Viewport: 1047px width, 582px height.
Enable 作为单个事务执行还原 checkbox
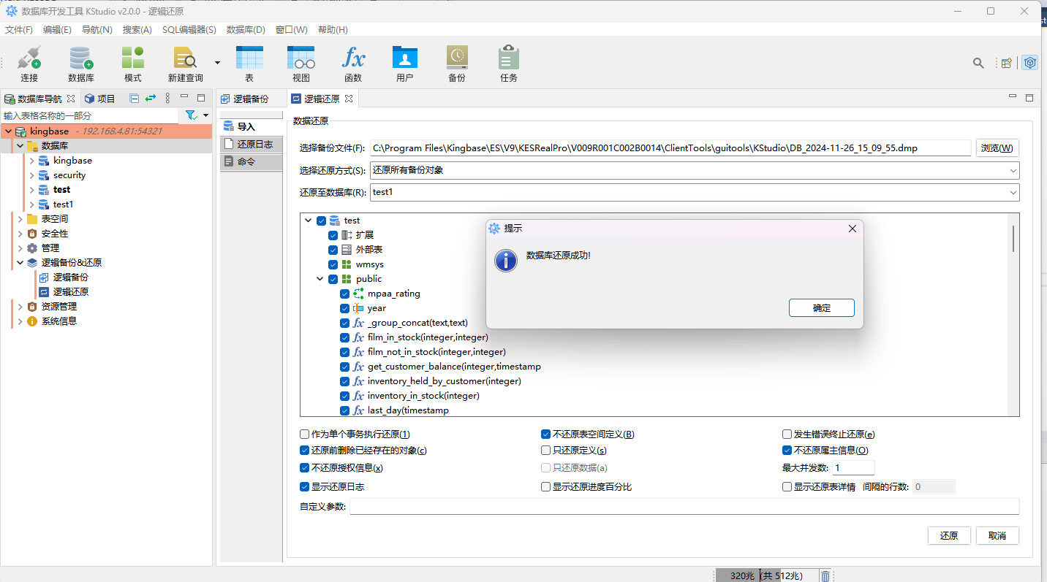click(305, 434)
